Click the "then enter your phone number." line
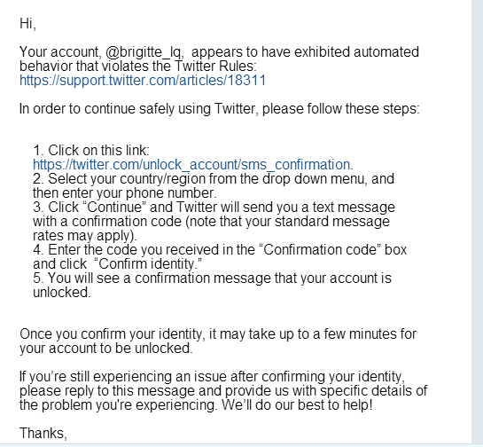The height and width of the screenshot is (447, 483). 125,193
